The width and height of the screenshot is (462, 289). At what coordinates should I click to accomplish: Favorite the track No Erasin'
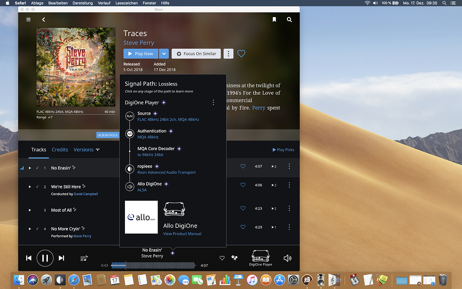click(243, 166)
